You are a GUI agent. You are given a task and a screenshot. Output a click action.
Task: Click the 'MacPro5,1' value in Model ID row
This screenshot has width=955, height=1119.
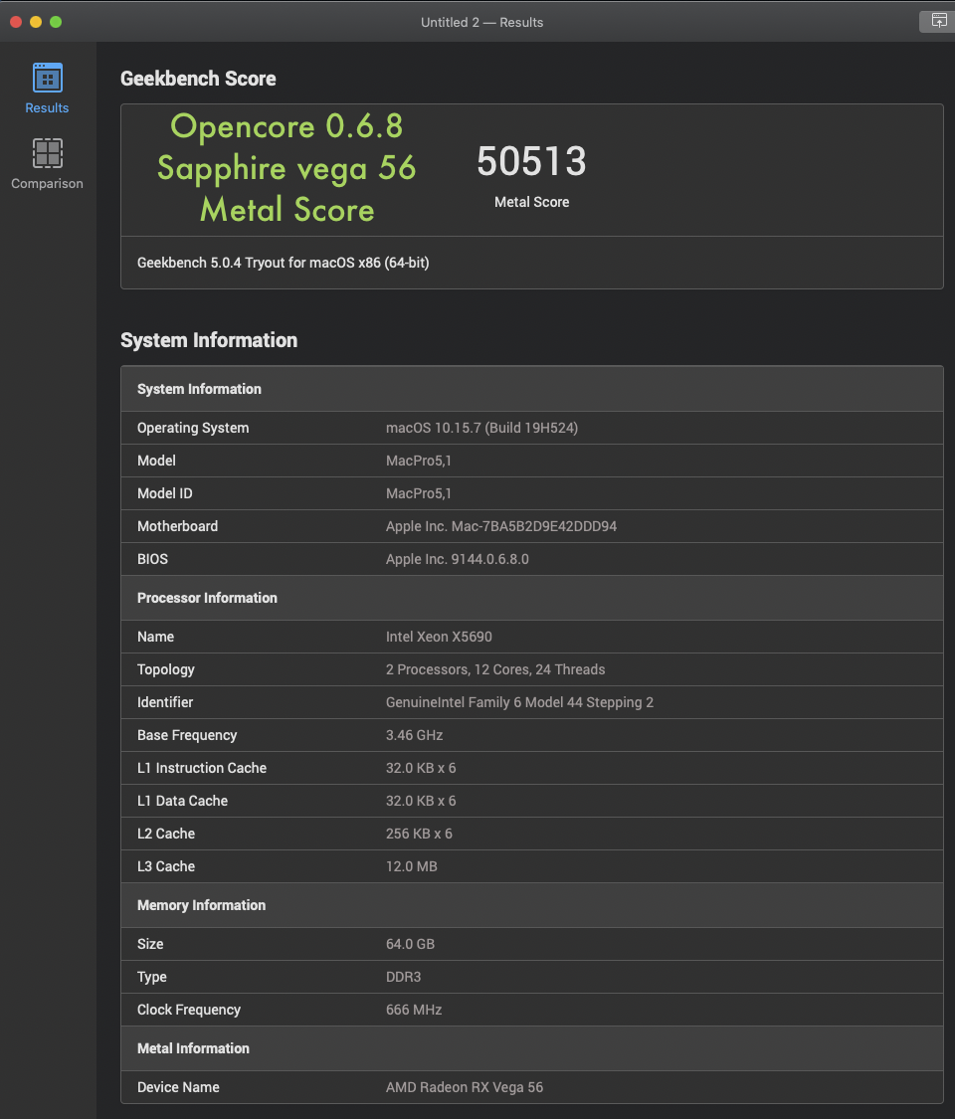pyautogui.click(x=418, y=493)
